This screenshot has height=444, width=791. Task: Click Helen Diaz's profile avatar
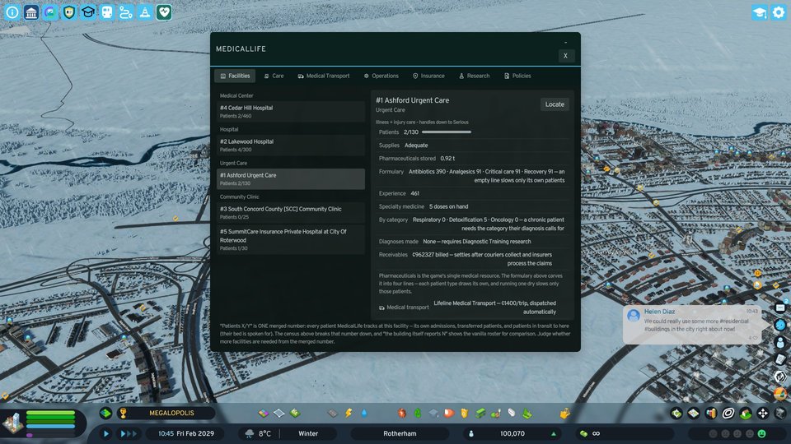click(x=634, y=315)
